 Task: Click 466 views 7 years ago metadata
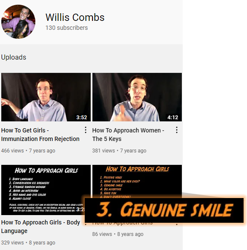pos(28,151)
